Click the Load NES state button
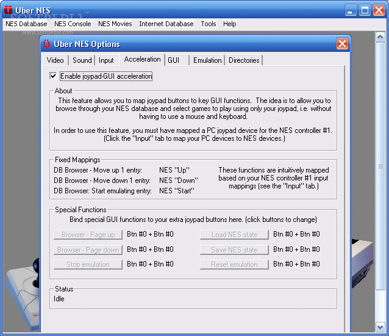389x336 pixels. point(235,235)
